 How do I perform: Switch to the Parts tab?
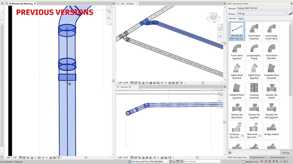(241, 19)
